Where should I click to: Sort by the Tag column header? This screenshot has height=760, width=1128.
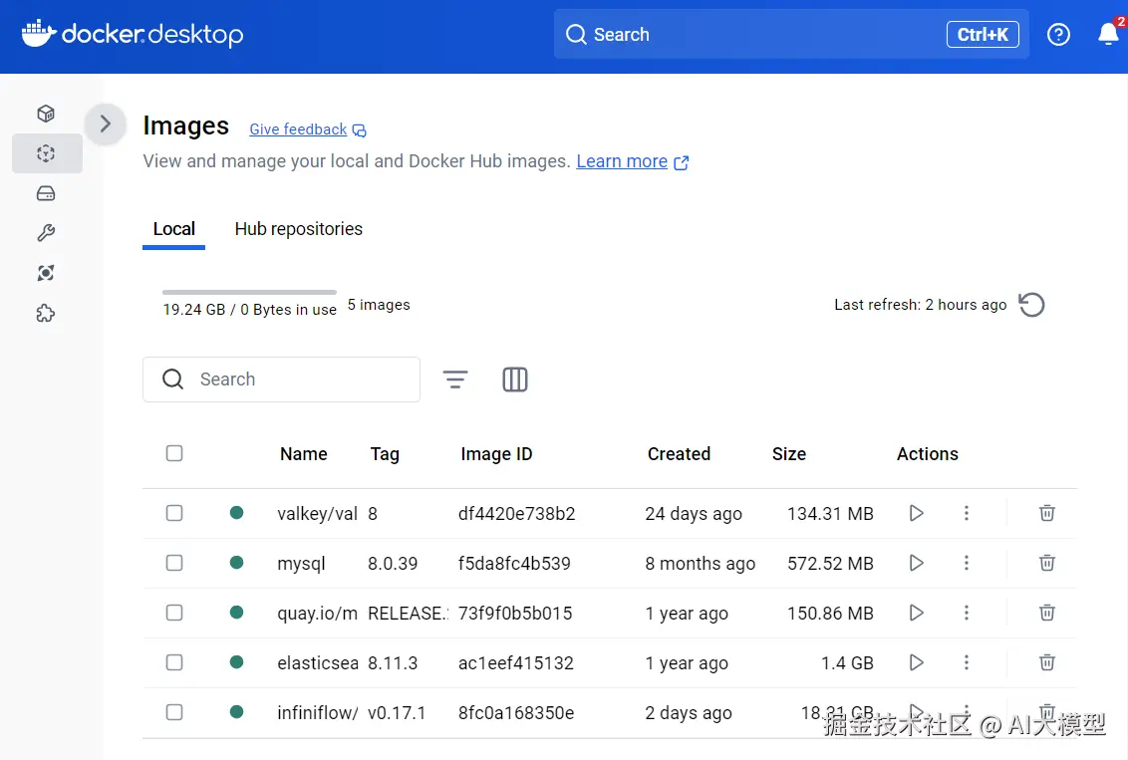point(385,454)
